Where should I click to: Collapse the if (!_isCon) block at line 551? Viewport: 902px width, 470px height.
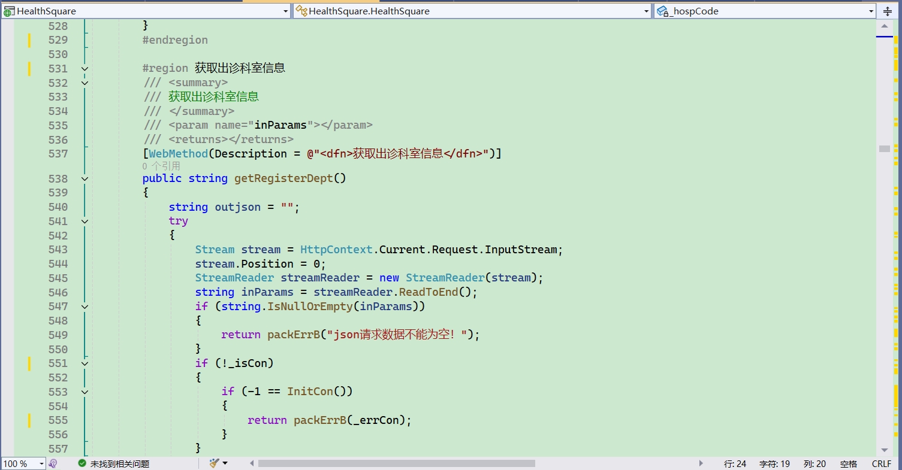point(85,363)
